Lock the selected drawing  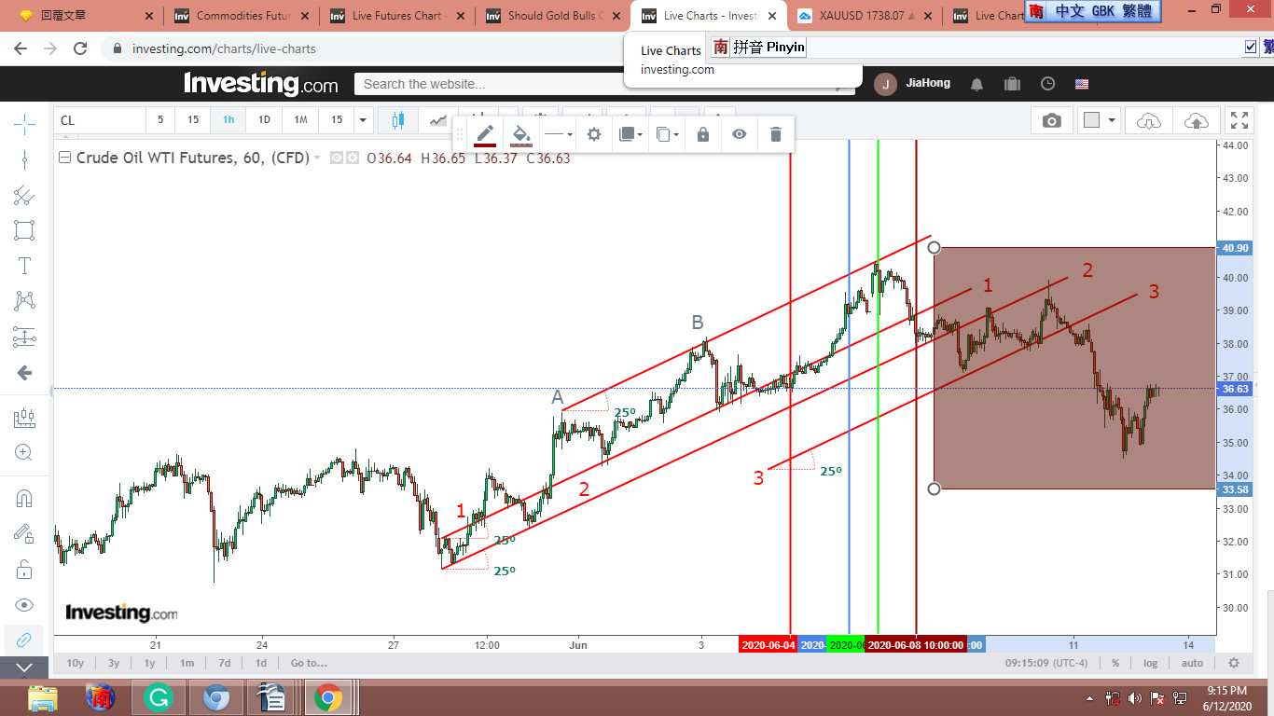point(703,134)
